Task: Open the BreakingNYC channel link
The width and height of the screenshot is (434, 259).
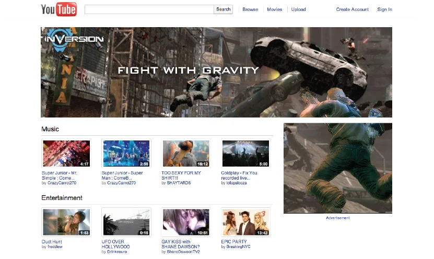Action: coord(238,246)
